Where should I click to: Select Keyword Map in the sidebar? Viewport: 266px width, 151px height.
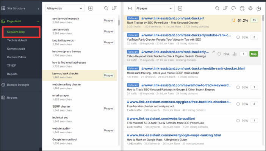tap(16, 32)
